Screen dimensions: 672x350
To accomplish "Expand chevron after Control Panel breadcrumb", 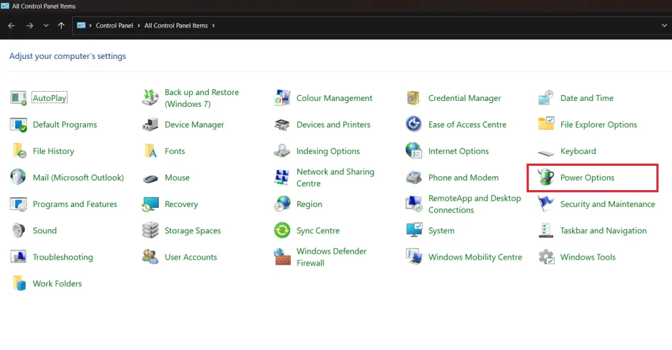I will click(x=139, y=26).
